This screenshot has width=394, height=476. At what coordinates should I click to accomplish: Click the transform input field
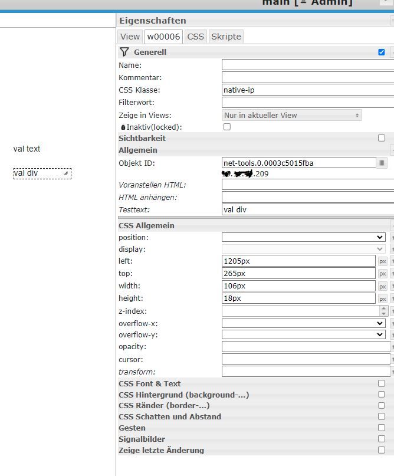(x=306, y=372)
